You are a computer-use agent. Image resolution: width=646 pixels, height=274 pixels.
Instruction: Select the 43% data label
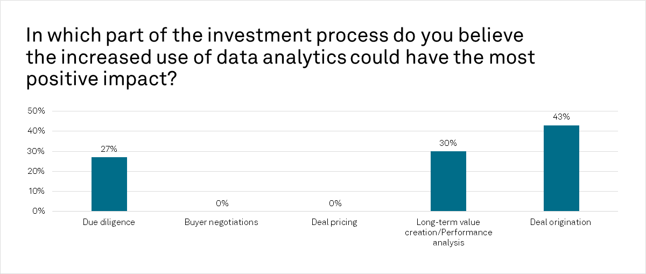tap(561, 116)
